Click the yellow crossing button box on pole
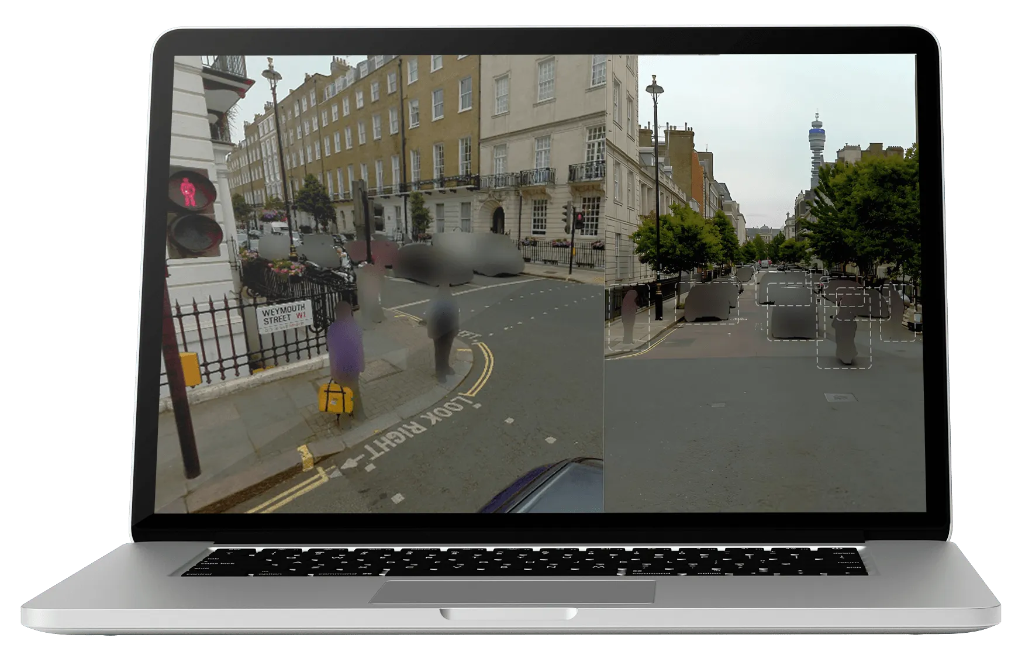 191,369
